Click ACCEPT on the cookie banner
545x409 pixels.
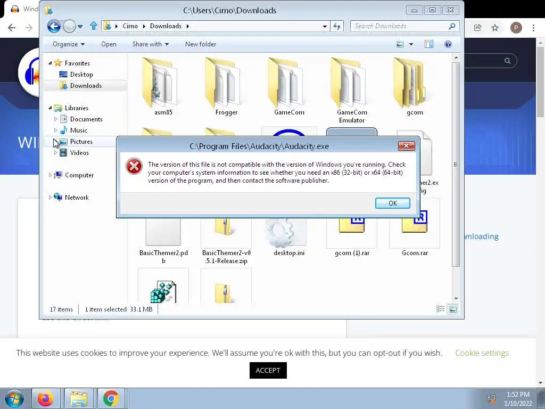[x=268, y=371]
